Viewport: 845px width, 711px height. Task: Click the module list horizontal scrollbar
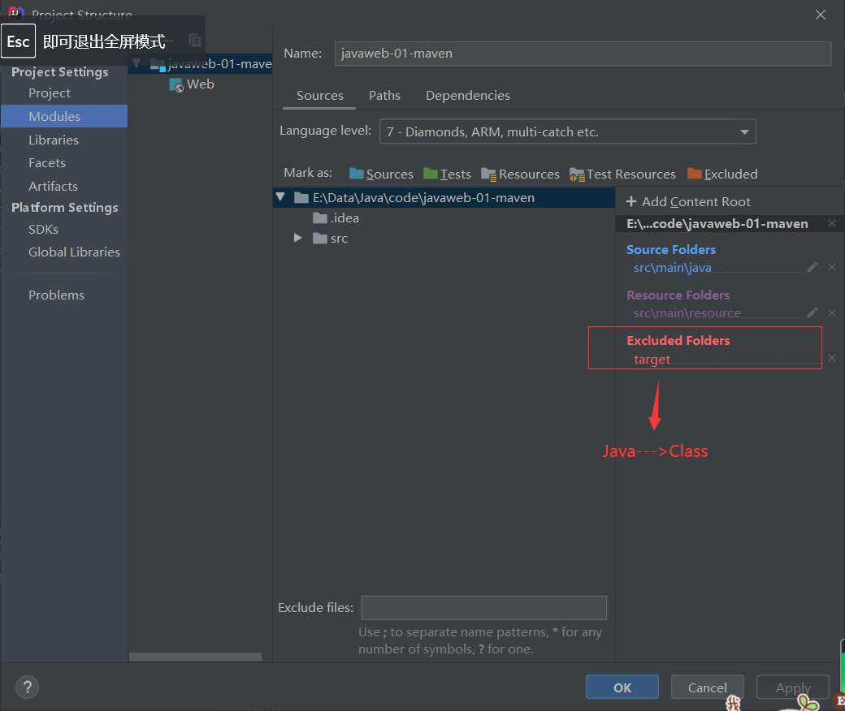pyautogui.click(x=195, y=657)
